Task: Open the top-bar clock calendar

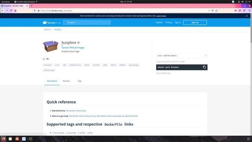Action: (126, 2)
